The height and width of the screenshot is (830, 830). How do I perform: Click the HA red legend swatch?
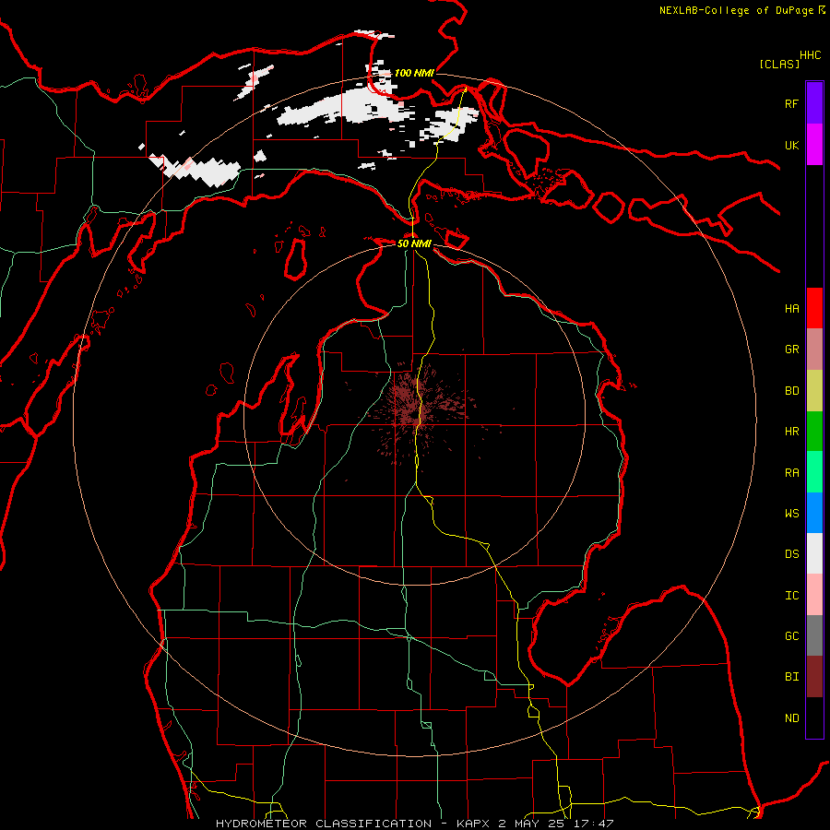(x=814, y=308)
